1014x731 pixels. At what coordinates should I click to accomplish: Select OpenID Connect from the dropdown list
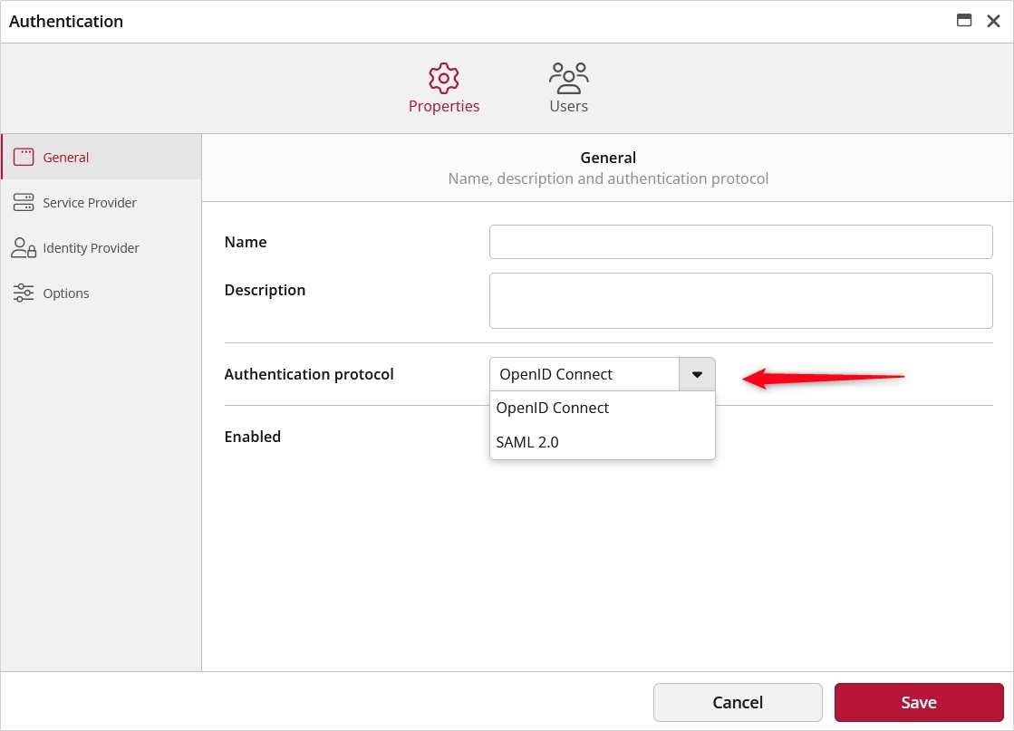click(553, 408)
